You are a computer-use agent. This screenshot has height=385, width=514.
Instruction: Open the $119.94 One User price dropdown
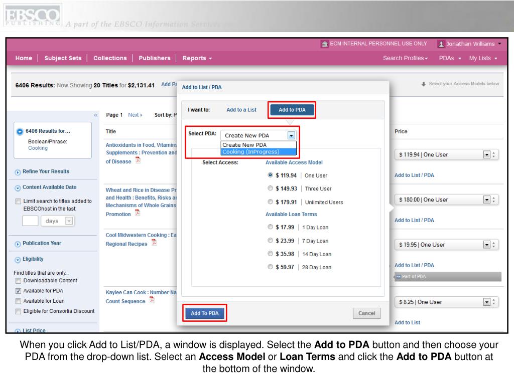tap(487, 155)
